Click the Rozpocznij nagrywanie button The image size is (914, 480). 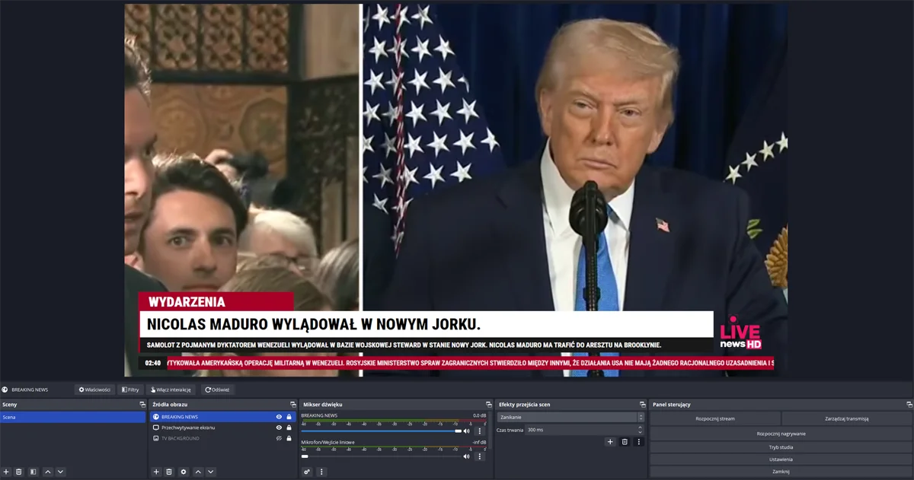[781, 433]
